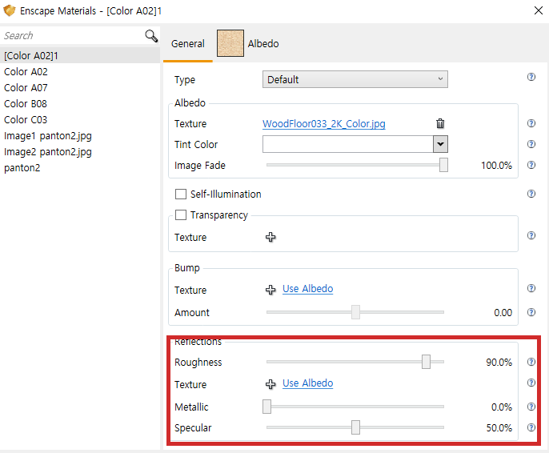Delete the albedo texture with trash icon
Screen dimensions: 549x453
(440, 123)
